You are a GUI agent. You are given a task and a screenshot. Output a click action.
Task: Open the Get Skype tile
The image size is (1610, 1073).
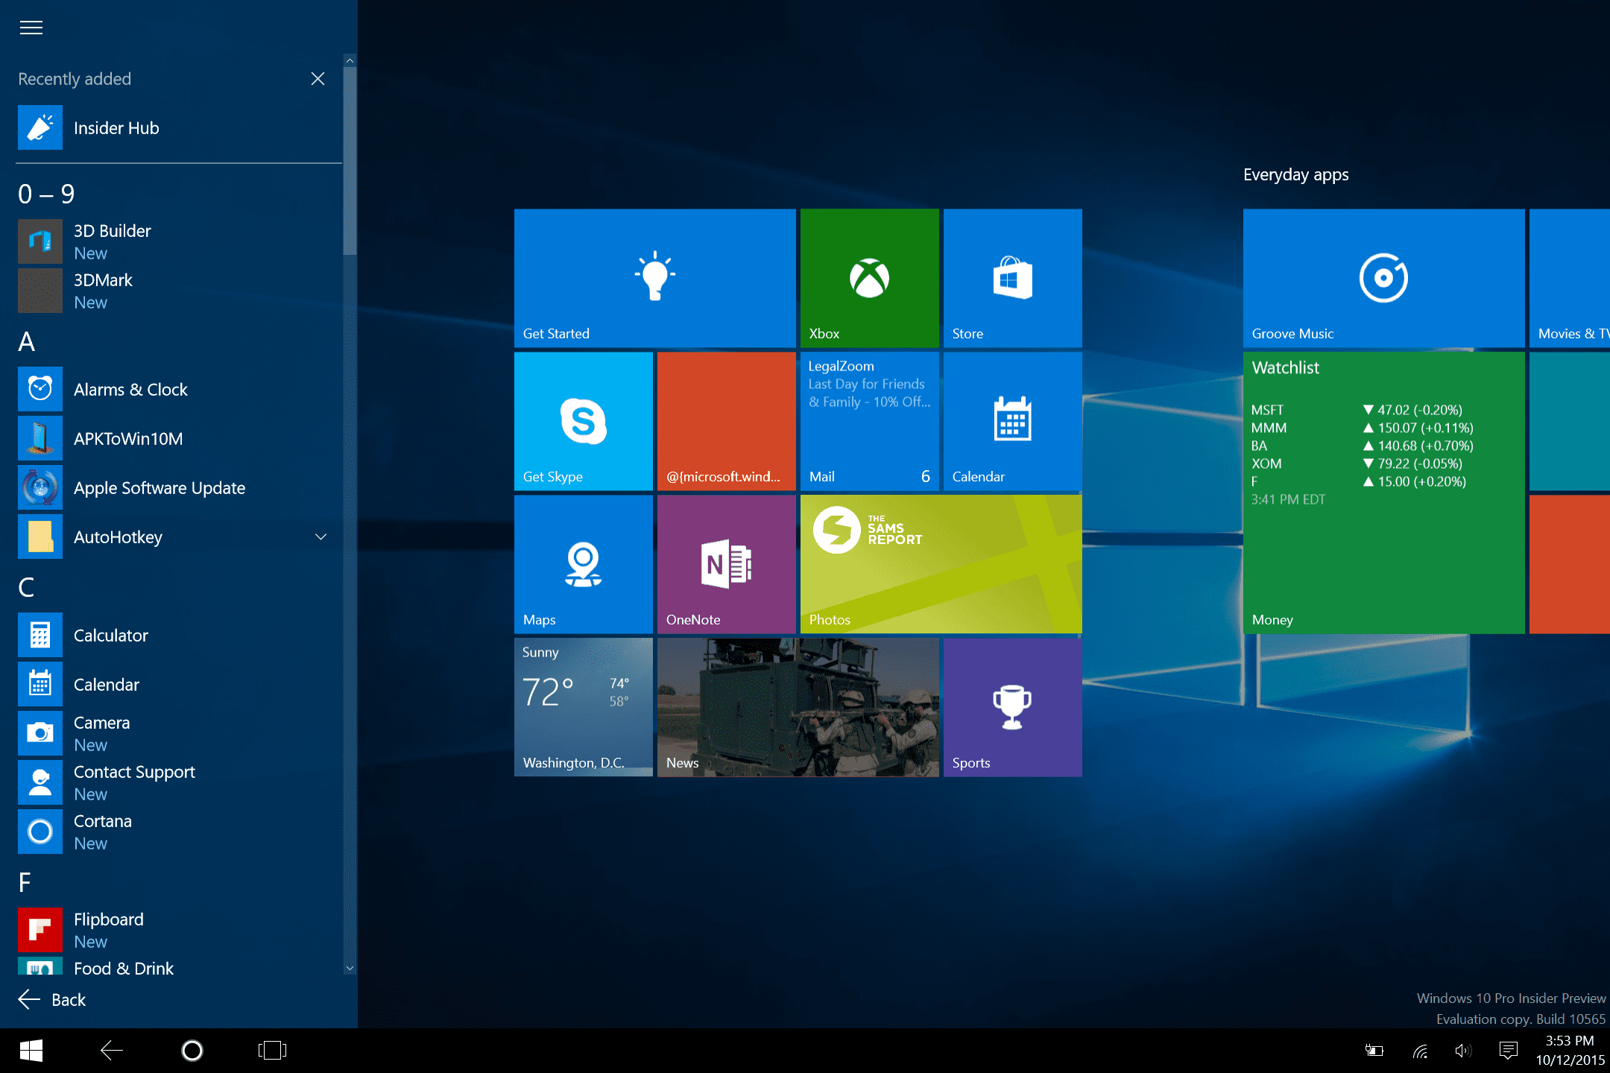583,421
